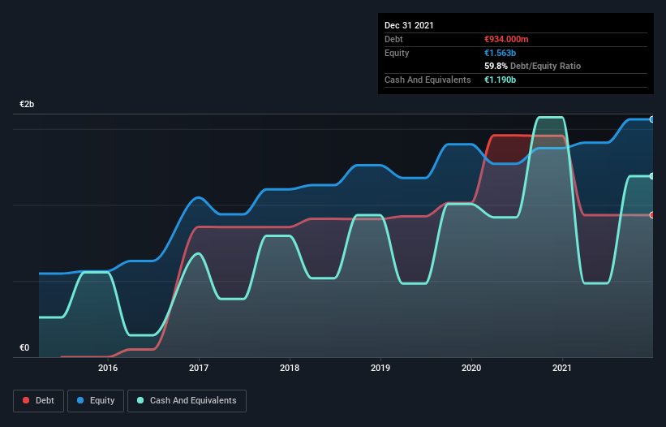Image resolution: width=666 pixels, height=427 pixels.
Task: Click the €1.563b equity value
Action: 500,53
